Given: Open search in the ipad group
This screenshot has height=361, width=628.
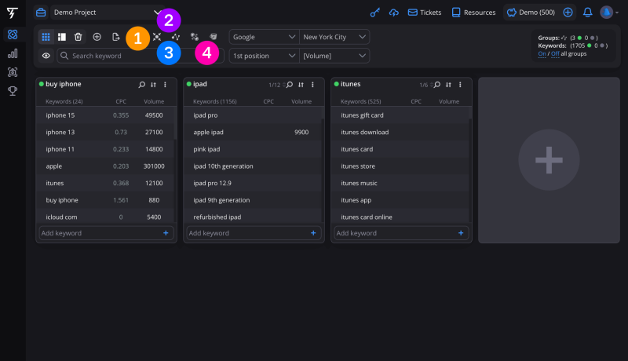Looking at the screenshot, I should (289, 85).
